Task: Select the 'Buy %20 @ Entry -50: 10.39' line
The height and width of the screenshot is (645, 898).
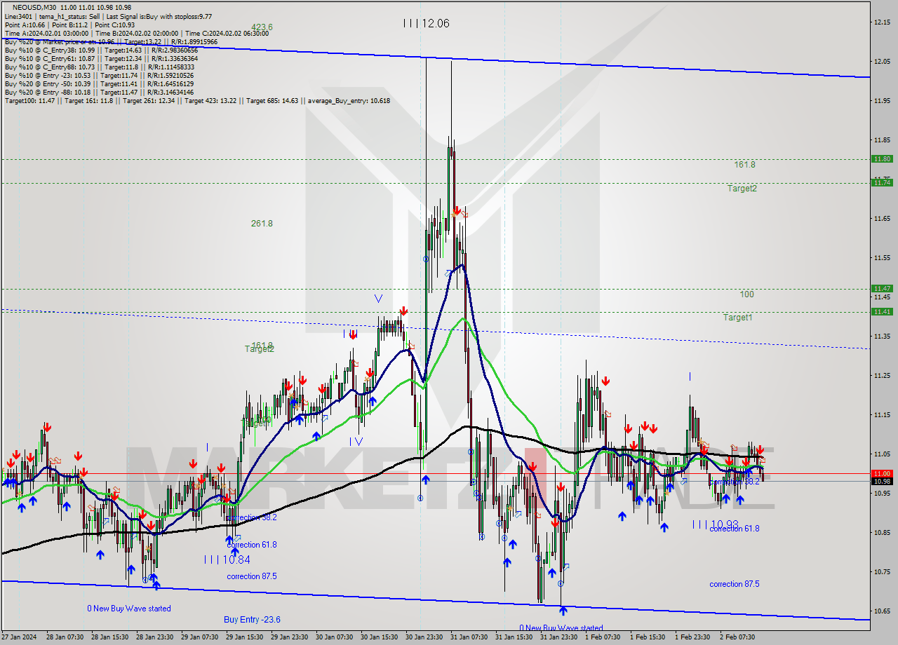Action: pos(99,83)
